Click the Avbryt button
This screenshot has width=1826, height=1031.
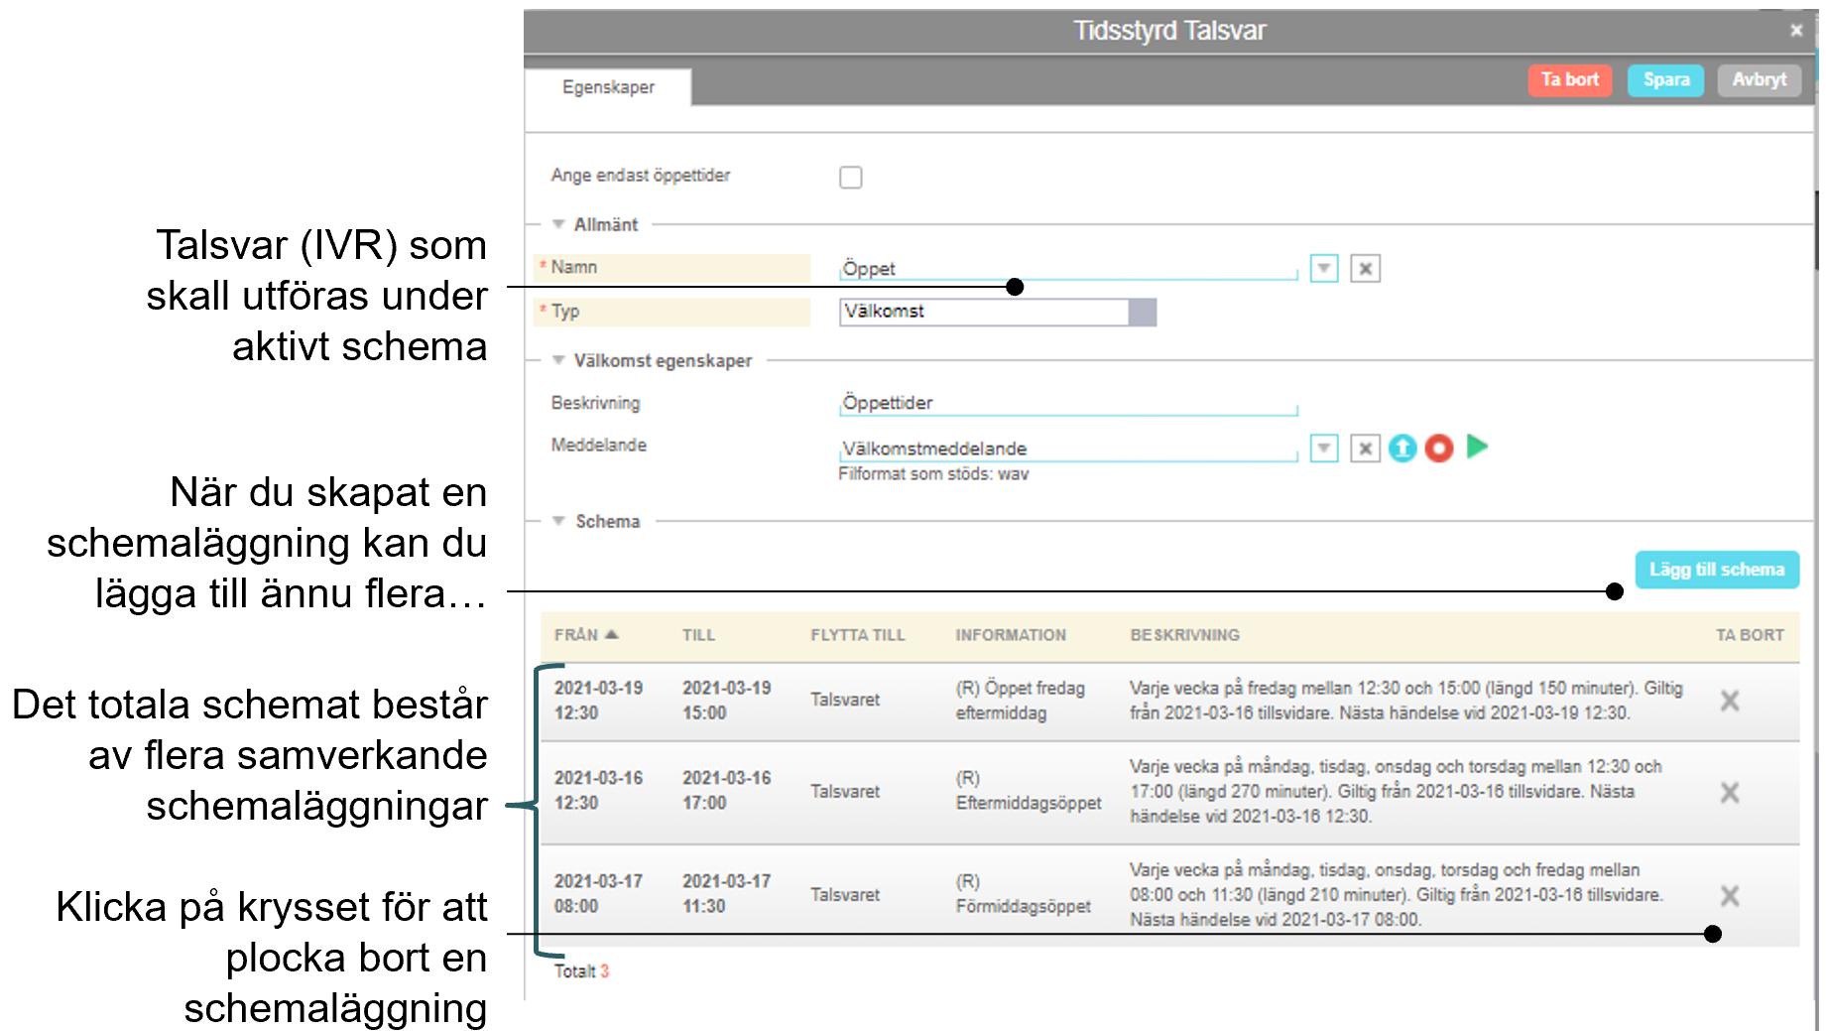click(x=1759, y=79)
